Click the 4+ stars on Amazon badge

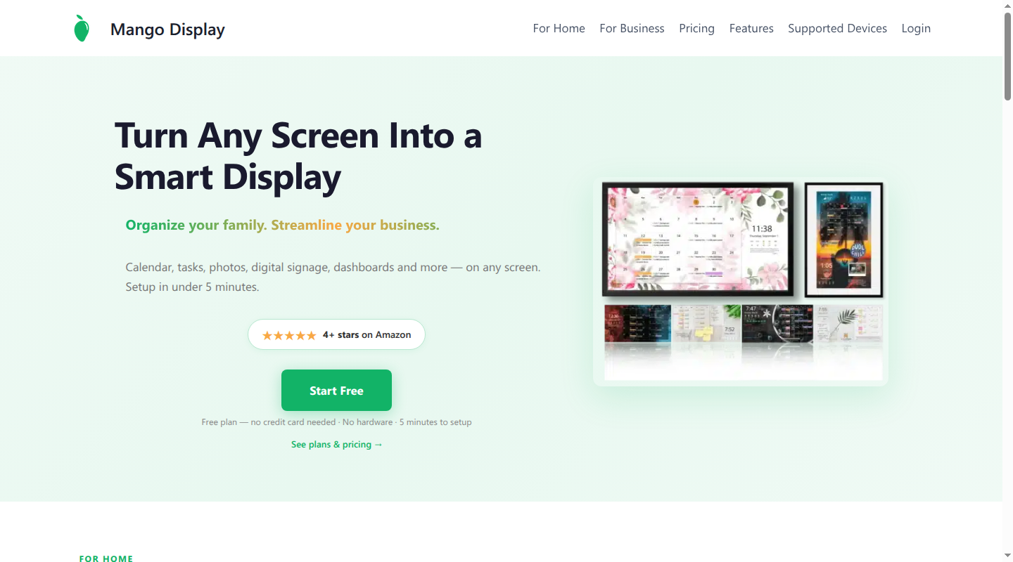(336, 334)
